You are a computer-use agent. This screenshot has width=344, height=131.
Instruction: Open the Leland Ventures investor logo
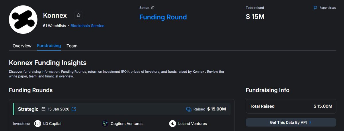[x=172, y=124]
